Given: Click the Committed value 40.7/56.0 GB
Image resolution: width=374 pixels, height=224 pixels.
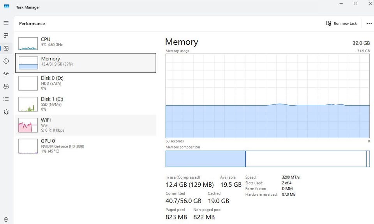Looking at the screenshot, I should (183, 201).
